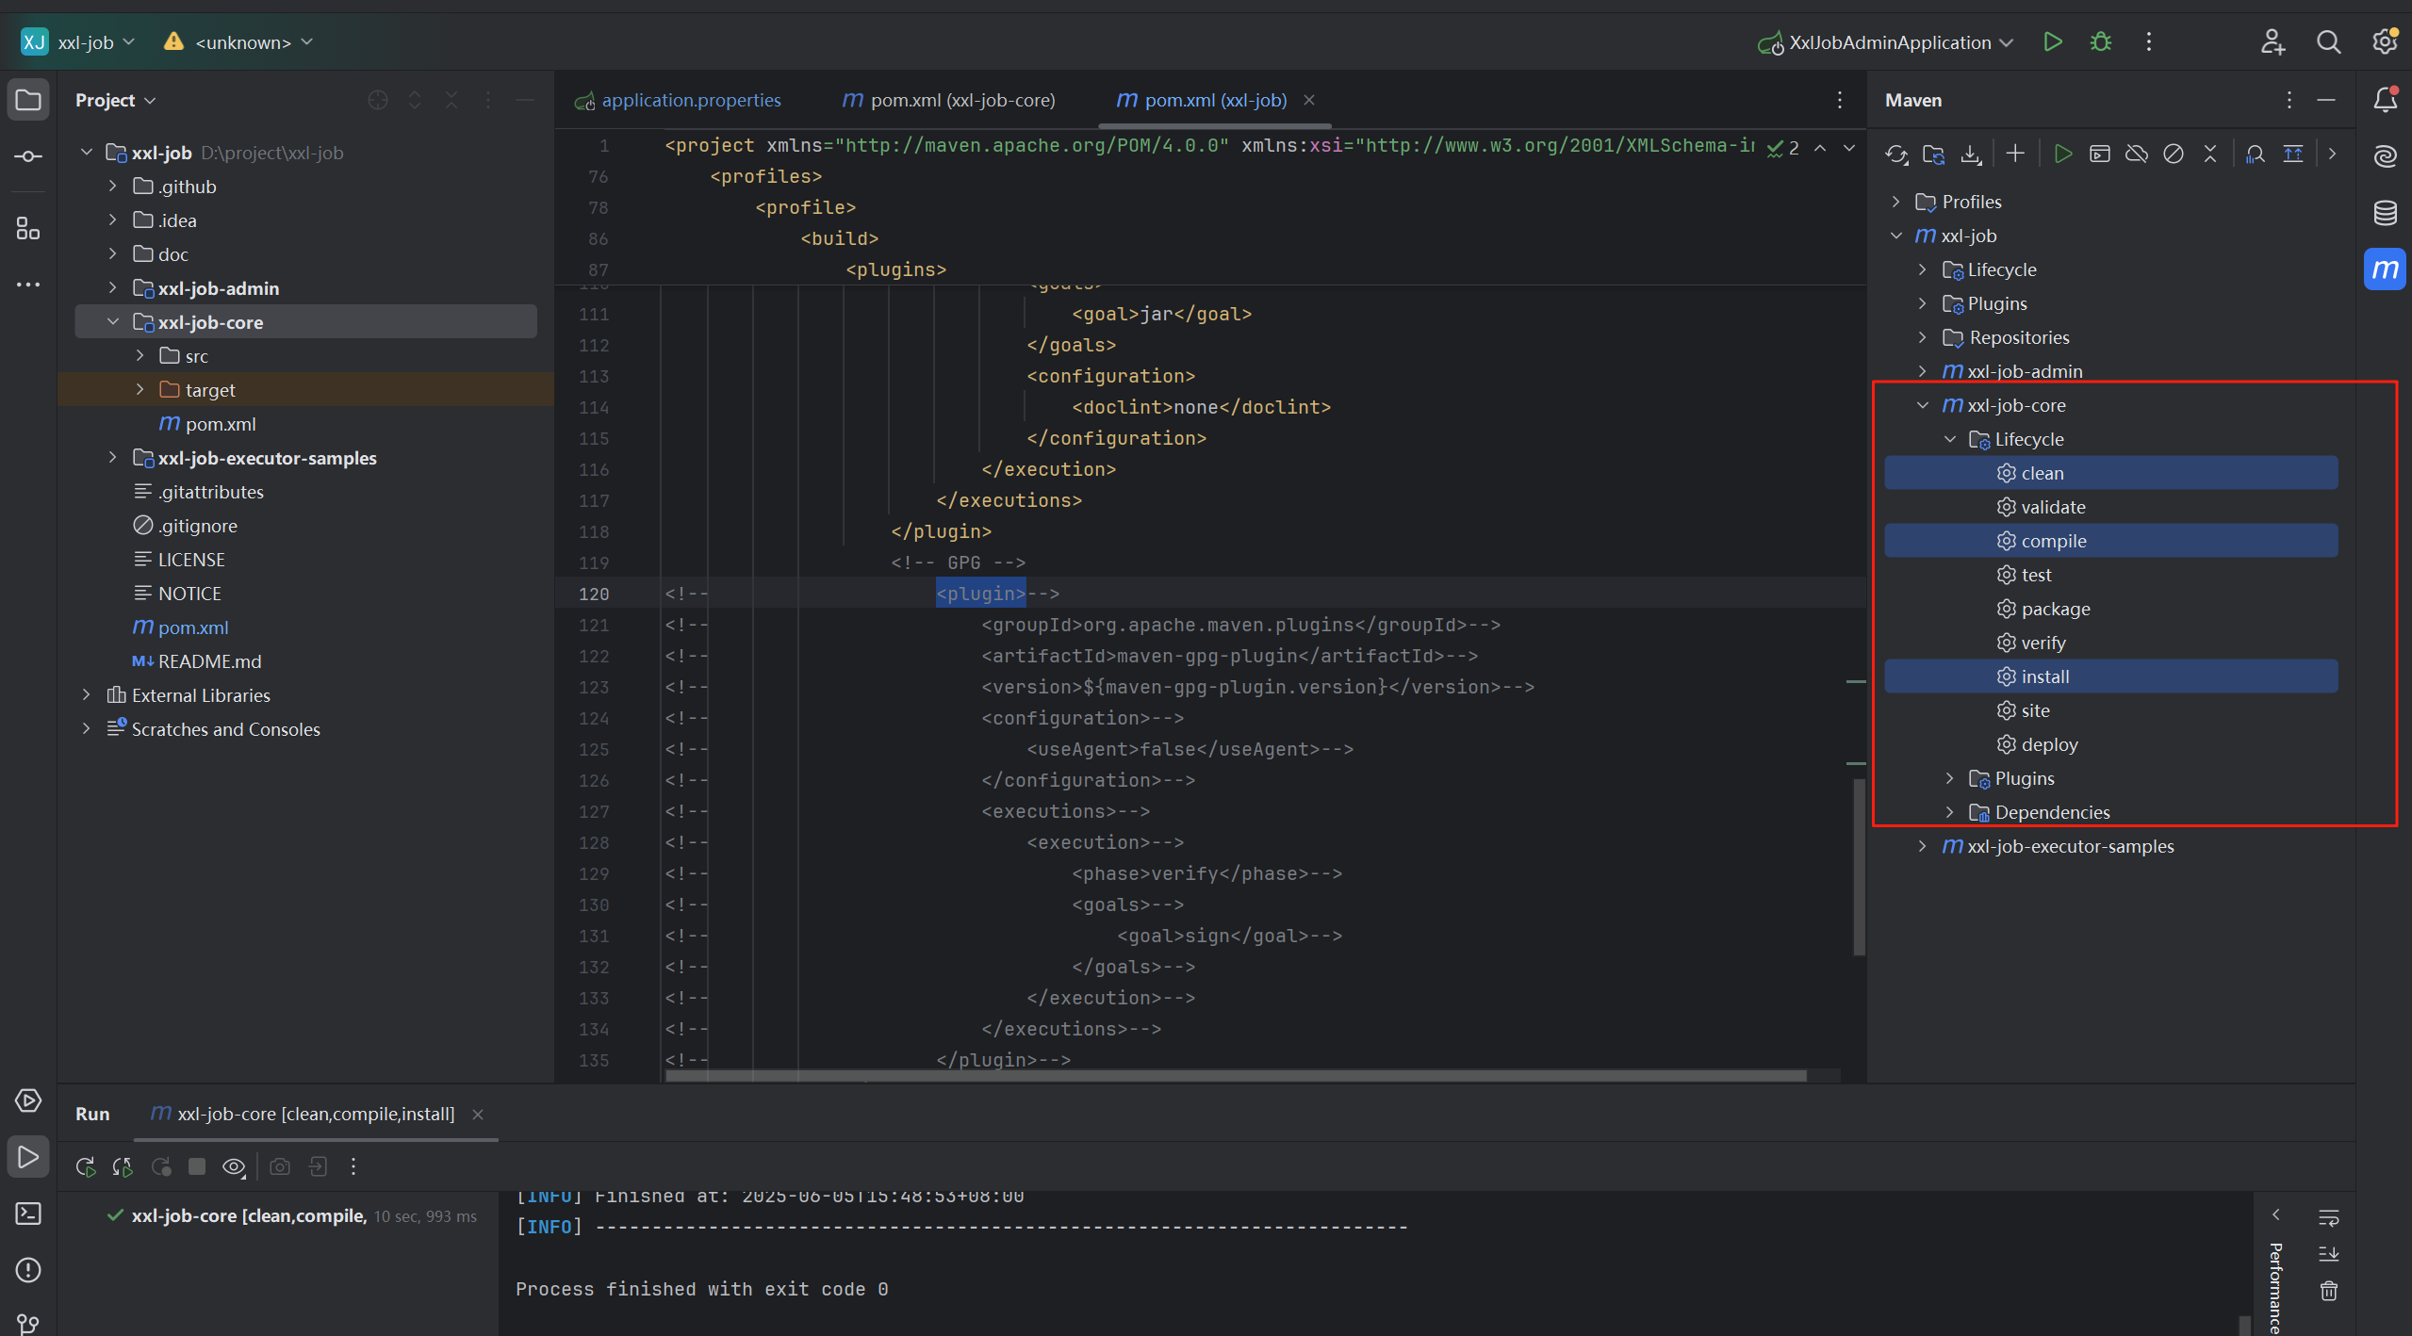Open the <unknown> VCS branch dropdown
Screen dimensions: 2412x1336
[x=239, y=42]
